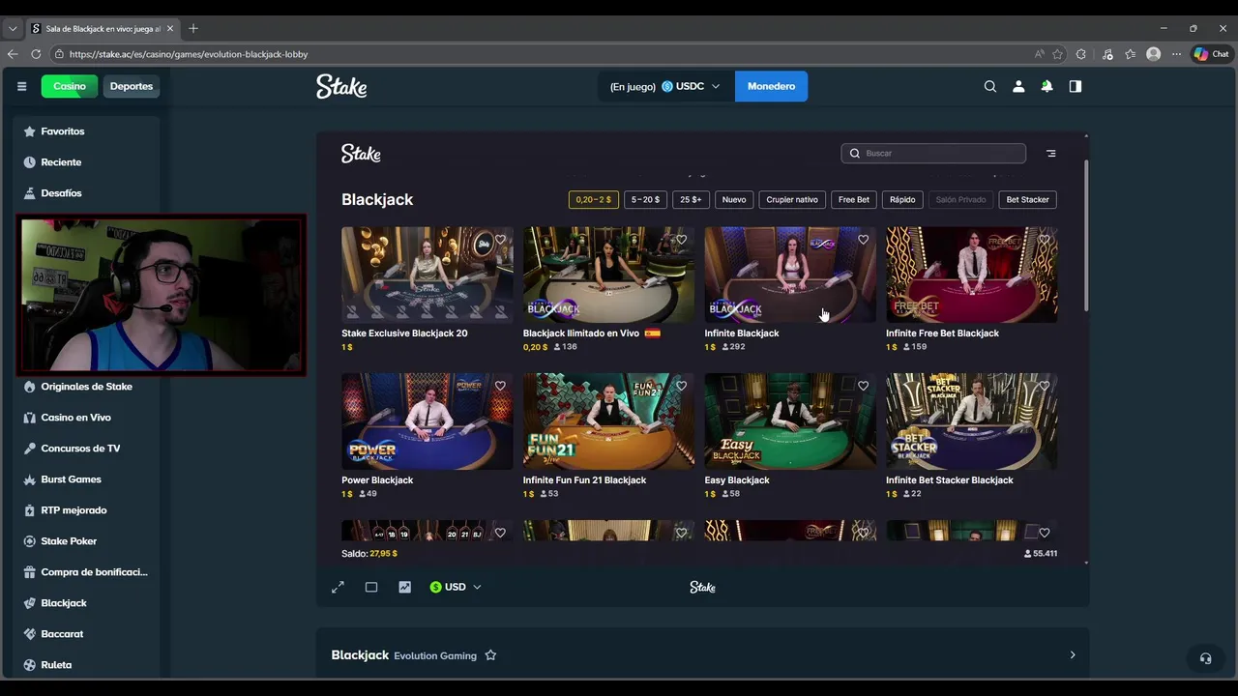This screenshot has width=1238, height=696.
Task: Open a new browser tab
Action: 193,28
